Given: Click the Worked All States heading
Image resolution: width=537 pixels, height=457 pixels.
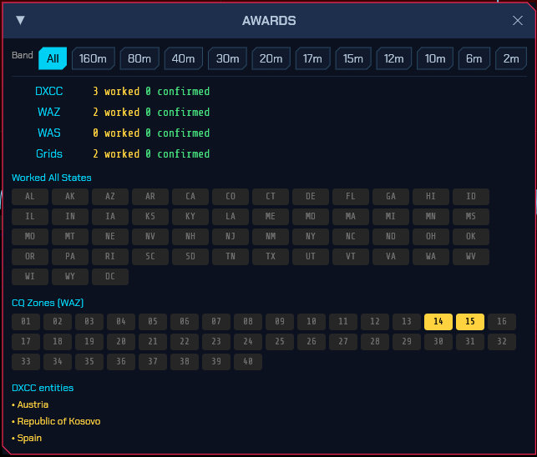Looking at the screenshot, I should pos(52,178).
